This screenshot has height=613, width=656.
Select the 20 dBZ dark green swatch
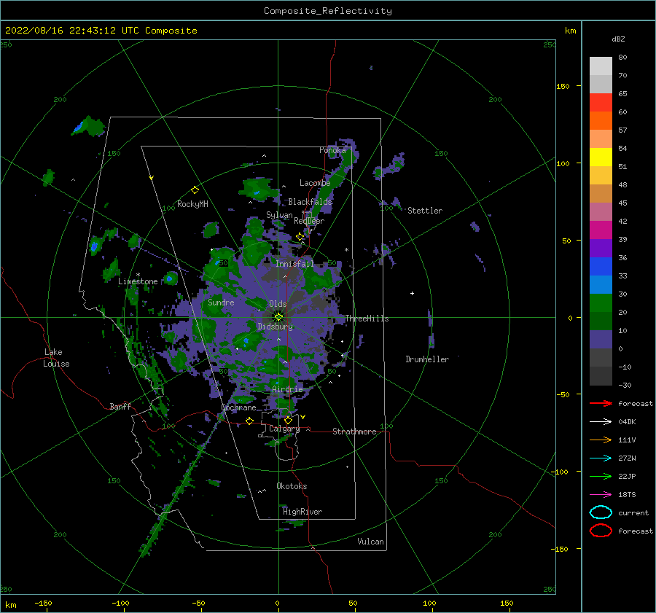601,321
